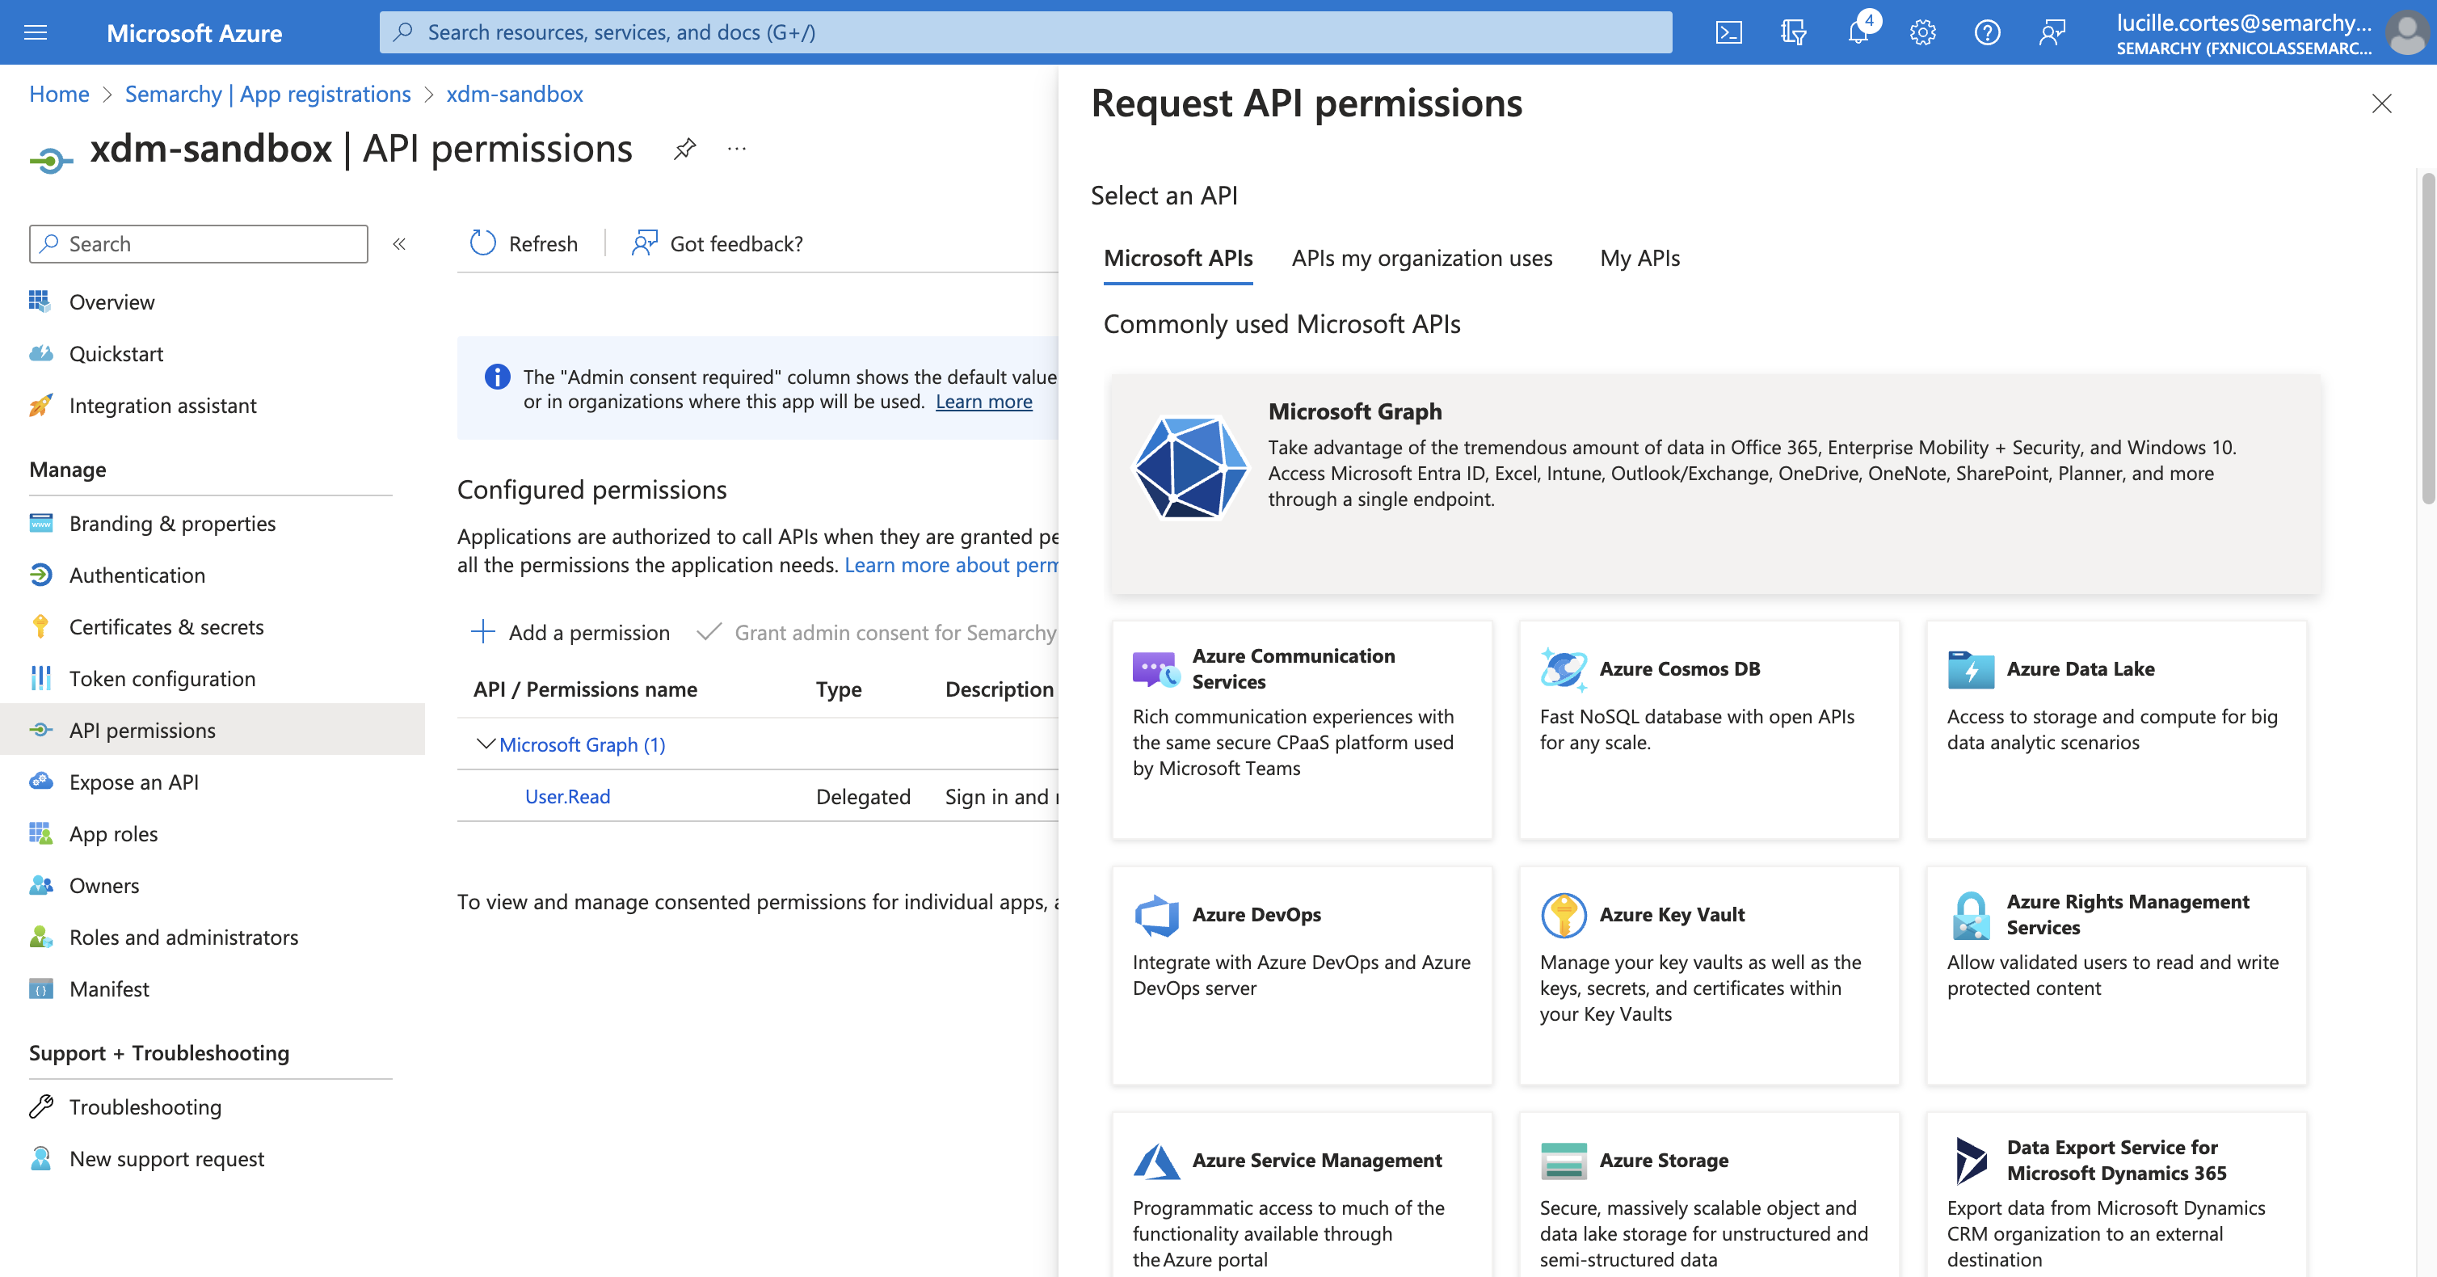Open the Cloud Shell terminal

1729,32
